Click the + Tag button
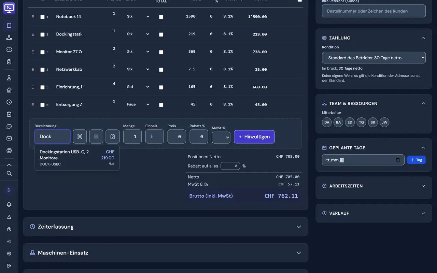The height and width of the screenshot is (273, 437). [x=416, y=160]
